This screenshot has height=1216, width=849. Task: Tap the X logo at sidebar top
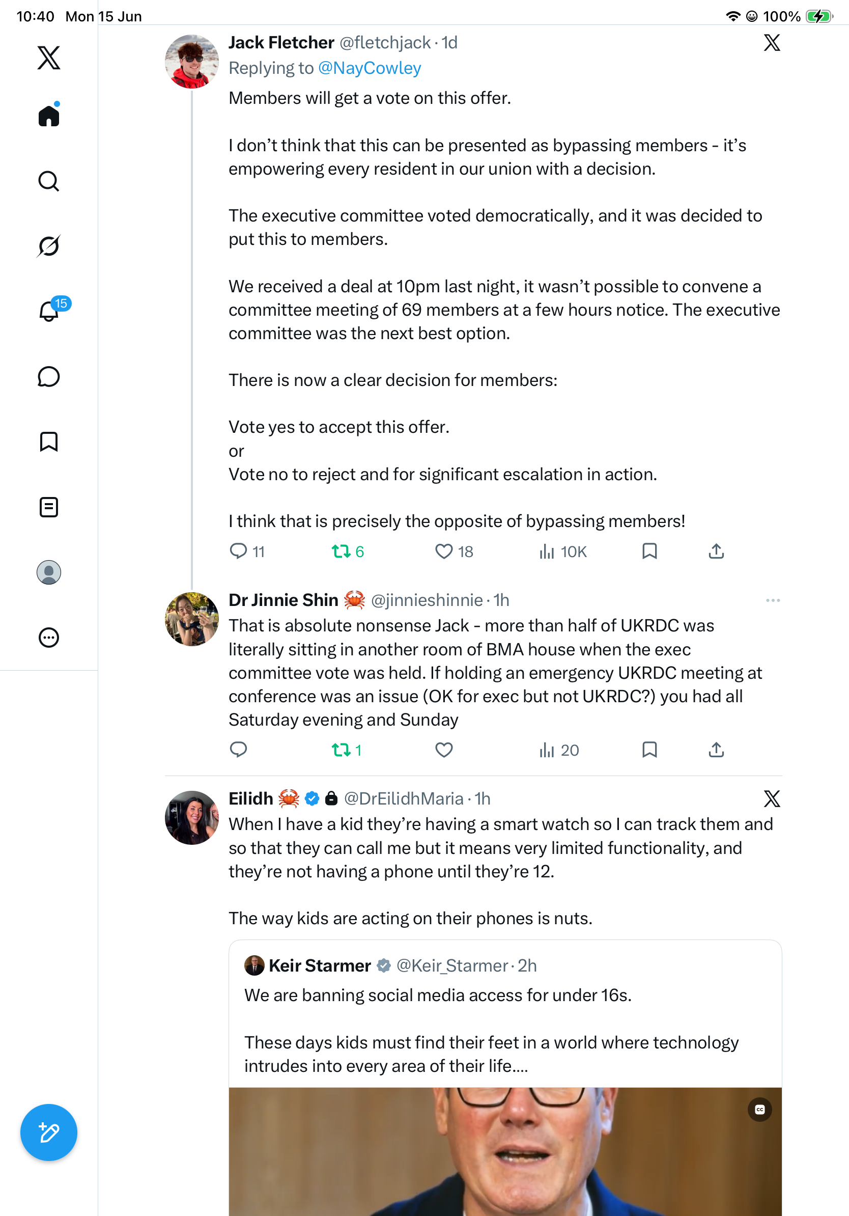[49, 57]
